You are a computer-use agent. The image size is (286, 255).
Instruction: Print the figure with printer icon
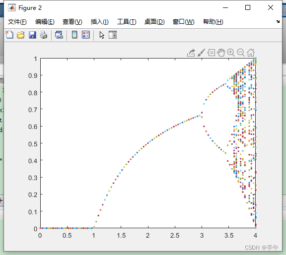44,35
